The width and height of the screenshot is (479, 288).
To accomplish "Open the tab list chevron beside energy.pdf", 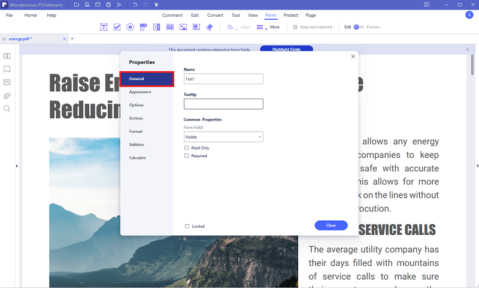I will pyautogui.click(x=4, y=39).
